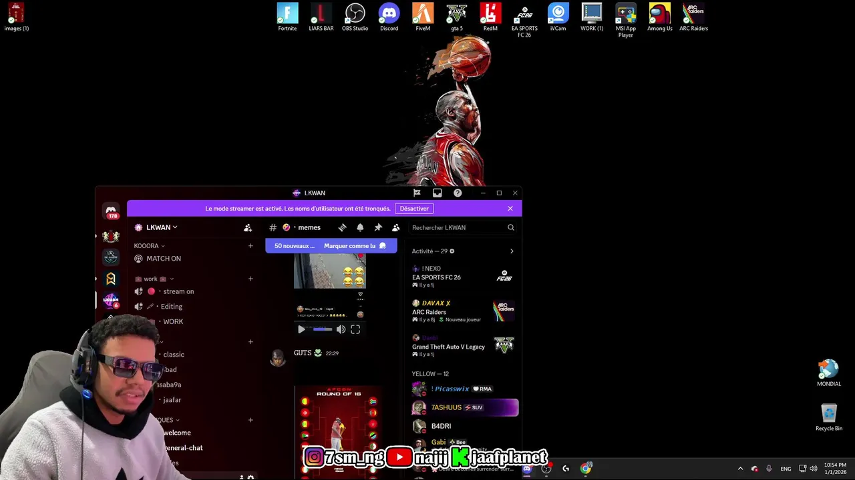Launch LIARS BAR from the desktop
855x480 pixels.
coord(321,17)
